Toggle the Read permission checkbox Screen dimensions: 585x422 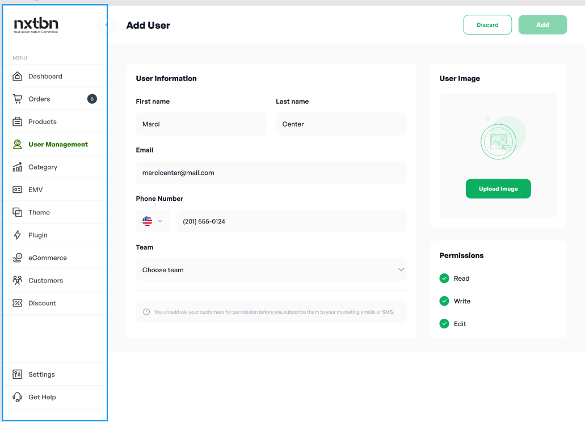click(x=444, y=278)
